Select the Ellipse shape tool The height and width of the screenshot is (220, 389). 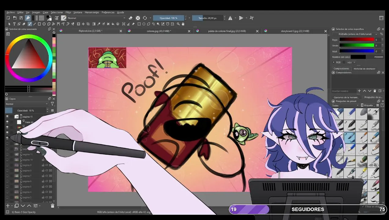(x=44, y=24)
